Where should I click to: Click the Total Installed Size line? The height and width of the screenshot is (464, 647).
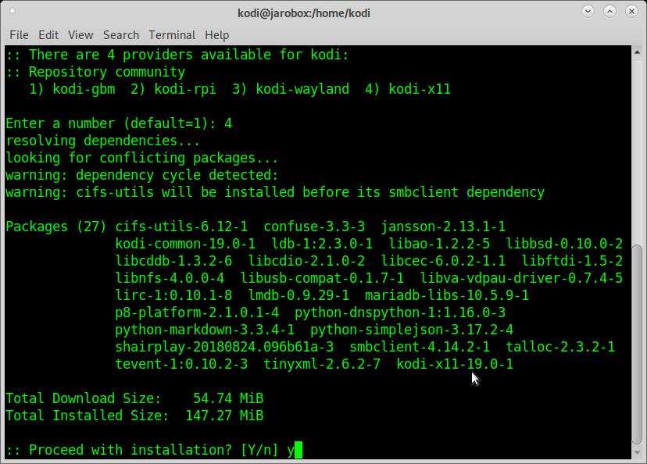point(134,416)
